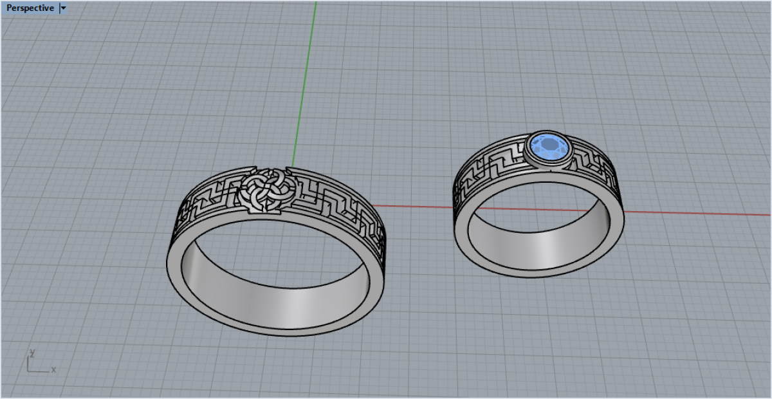772x399 pixels.
Task: Select the blue gemstone on the right ring
Action: [x=549, y=147]
